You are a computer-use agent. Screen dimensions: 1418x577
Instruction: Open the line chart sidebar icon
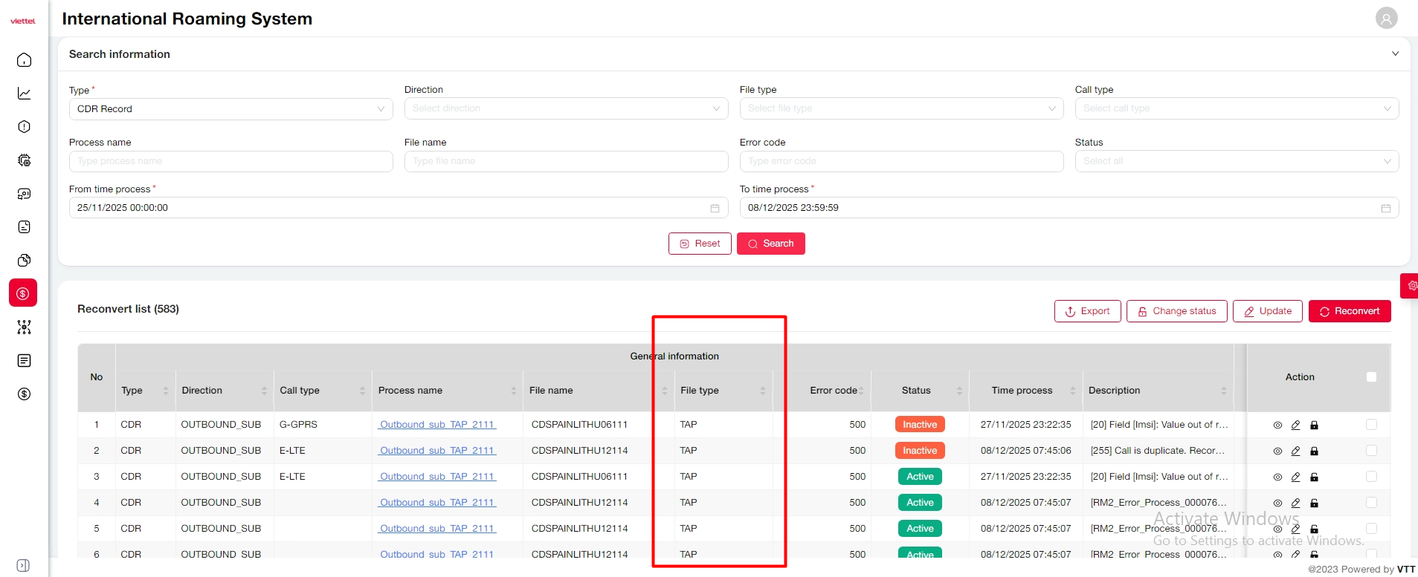(x=24, y=94)
